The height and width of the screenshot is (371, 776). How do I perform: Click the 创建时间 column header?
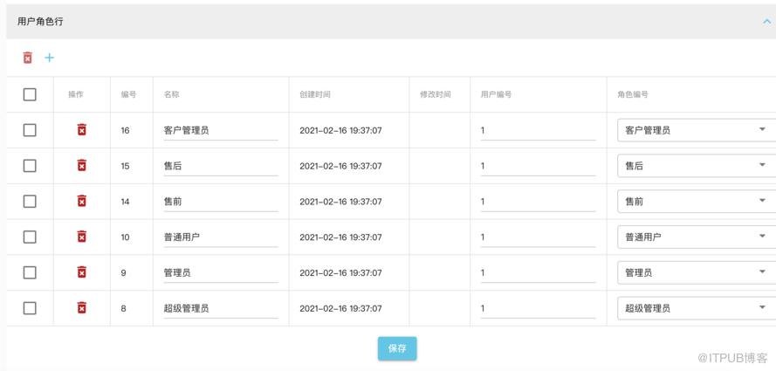click(315, 94)
